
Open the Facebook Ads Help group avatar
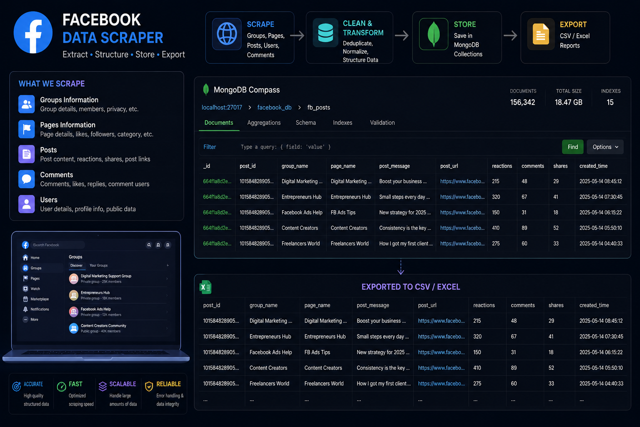point(74,311)
